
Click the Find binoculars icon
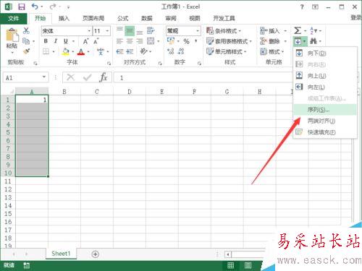pyautogui.click(x=313, y=41)
